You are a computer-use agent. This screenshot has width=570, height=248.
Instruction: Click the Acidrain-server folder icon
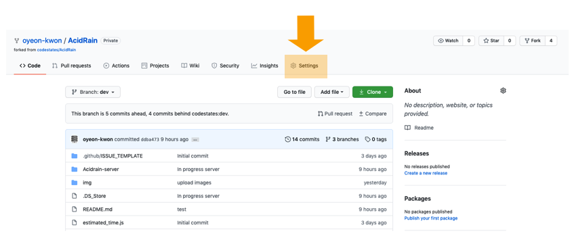point(75,170)
